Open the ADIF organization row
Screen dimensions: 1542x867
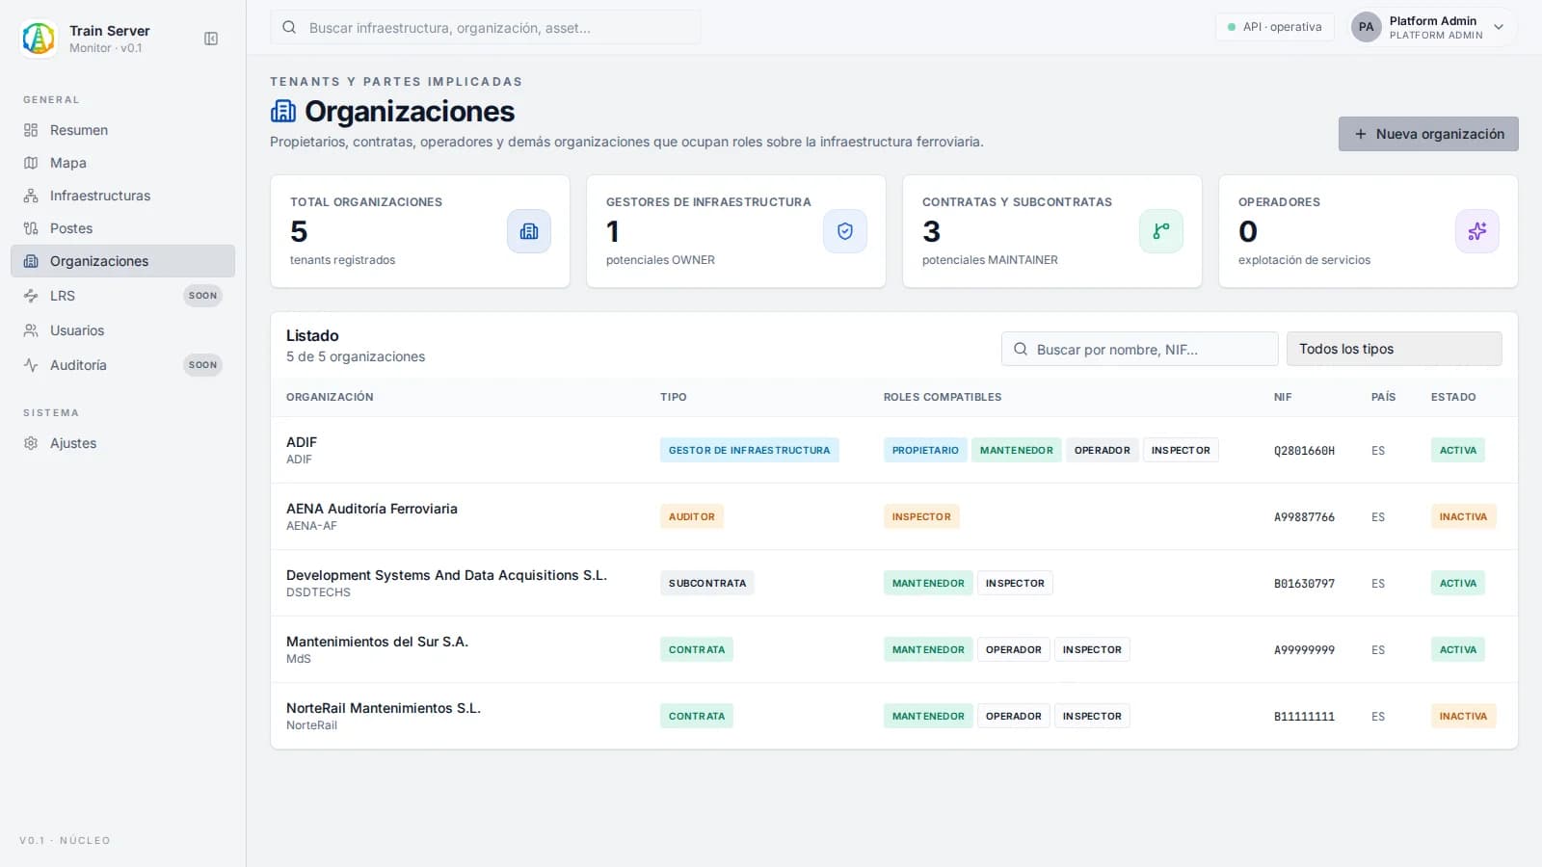tap(894, 450)
